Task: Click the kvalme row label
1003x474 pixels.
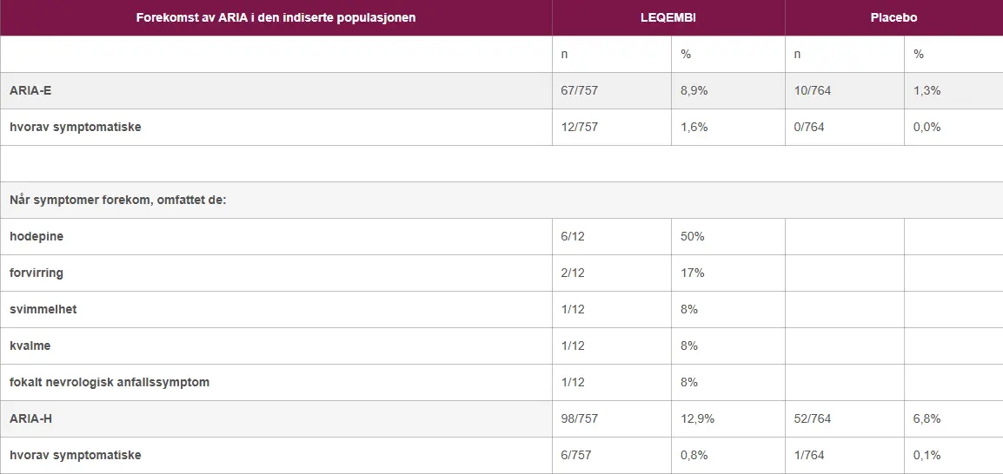Action: 30,346
